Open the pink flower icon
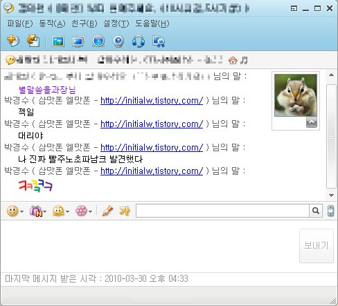The image size is (338, 306). tap(81, 211)
